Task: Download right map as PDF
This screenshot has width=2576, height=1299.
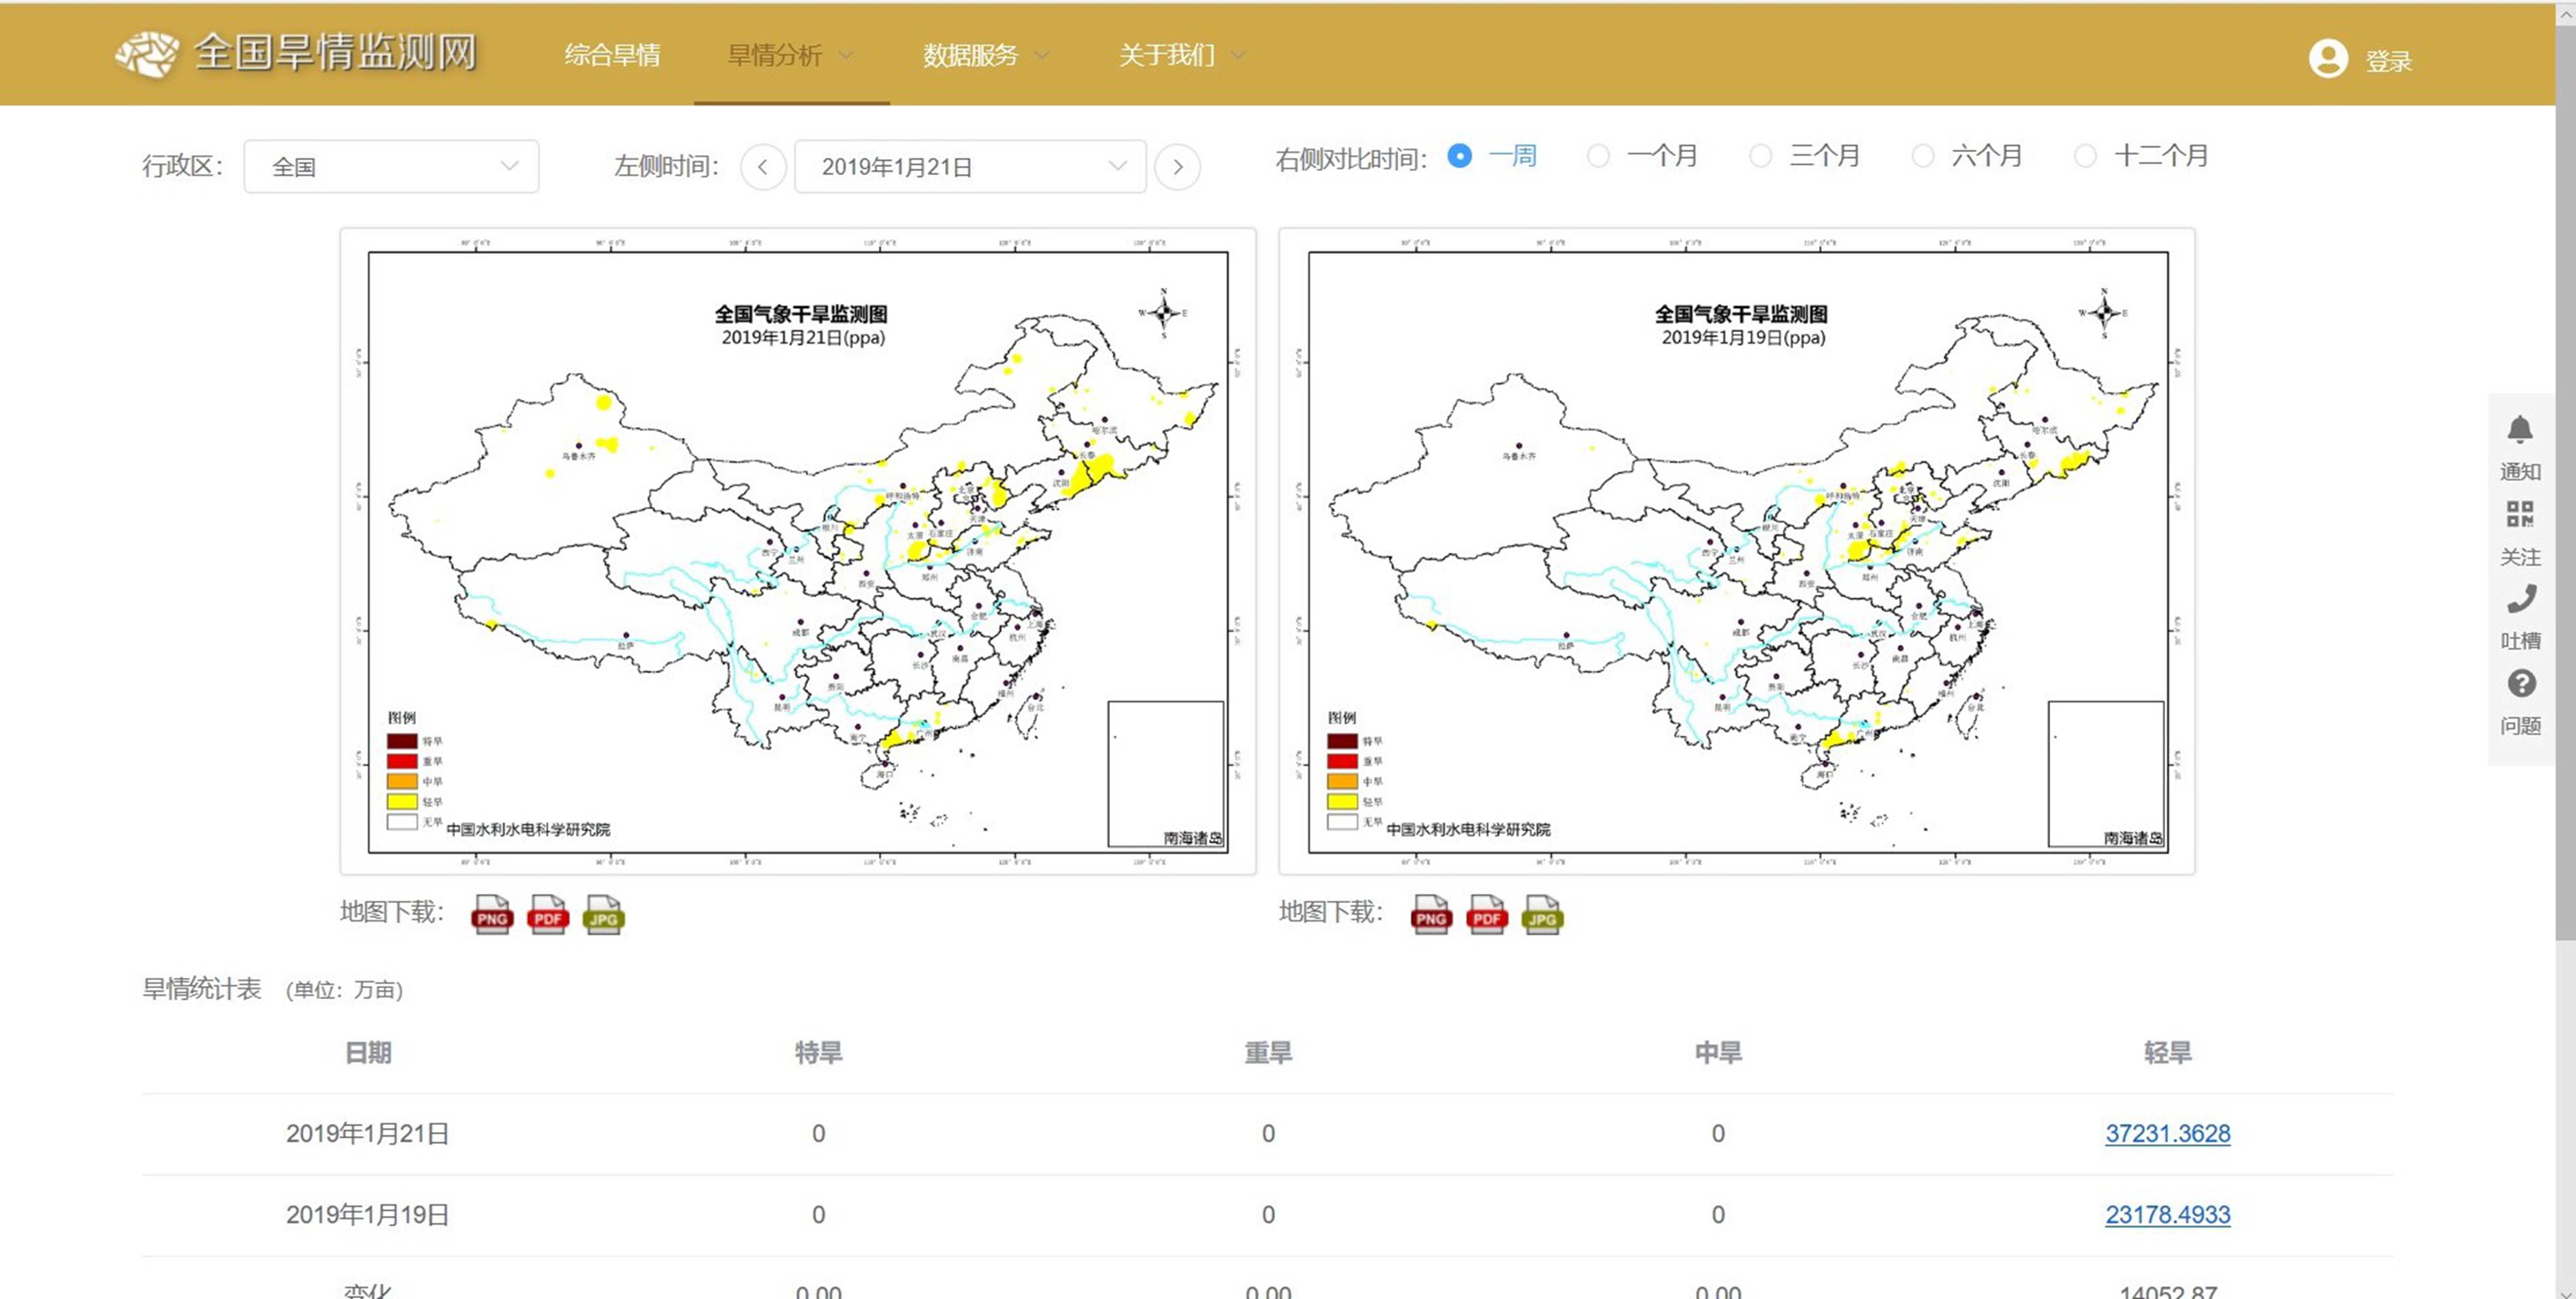Action: pyautogui.click(x=1486, y=915)
